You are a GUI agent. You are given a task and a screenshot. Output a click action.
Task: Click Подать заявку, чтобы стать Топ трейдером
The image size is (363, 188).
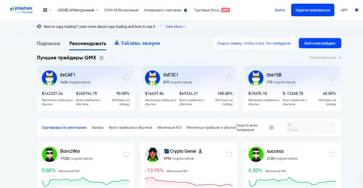tap(254, 43)
